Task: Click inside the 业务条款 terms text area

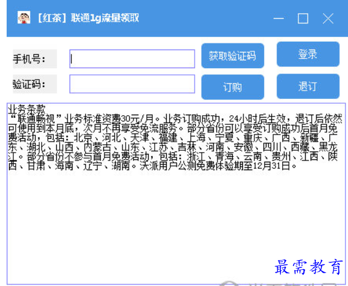Action: point(176,194)
